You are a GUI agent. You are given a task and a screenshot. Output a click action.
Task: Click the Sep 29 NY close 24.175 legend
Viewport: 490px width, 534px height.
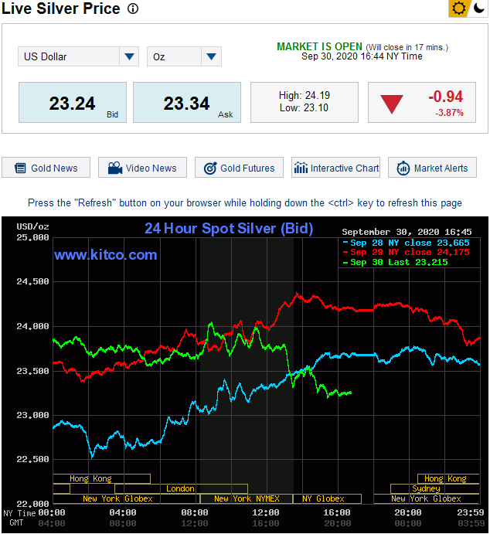[407, 253]
